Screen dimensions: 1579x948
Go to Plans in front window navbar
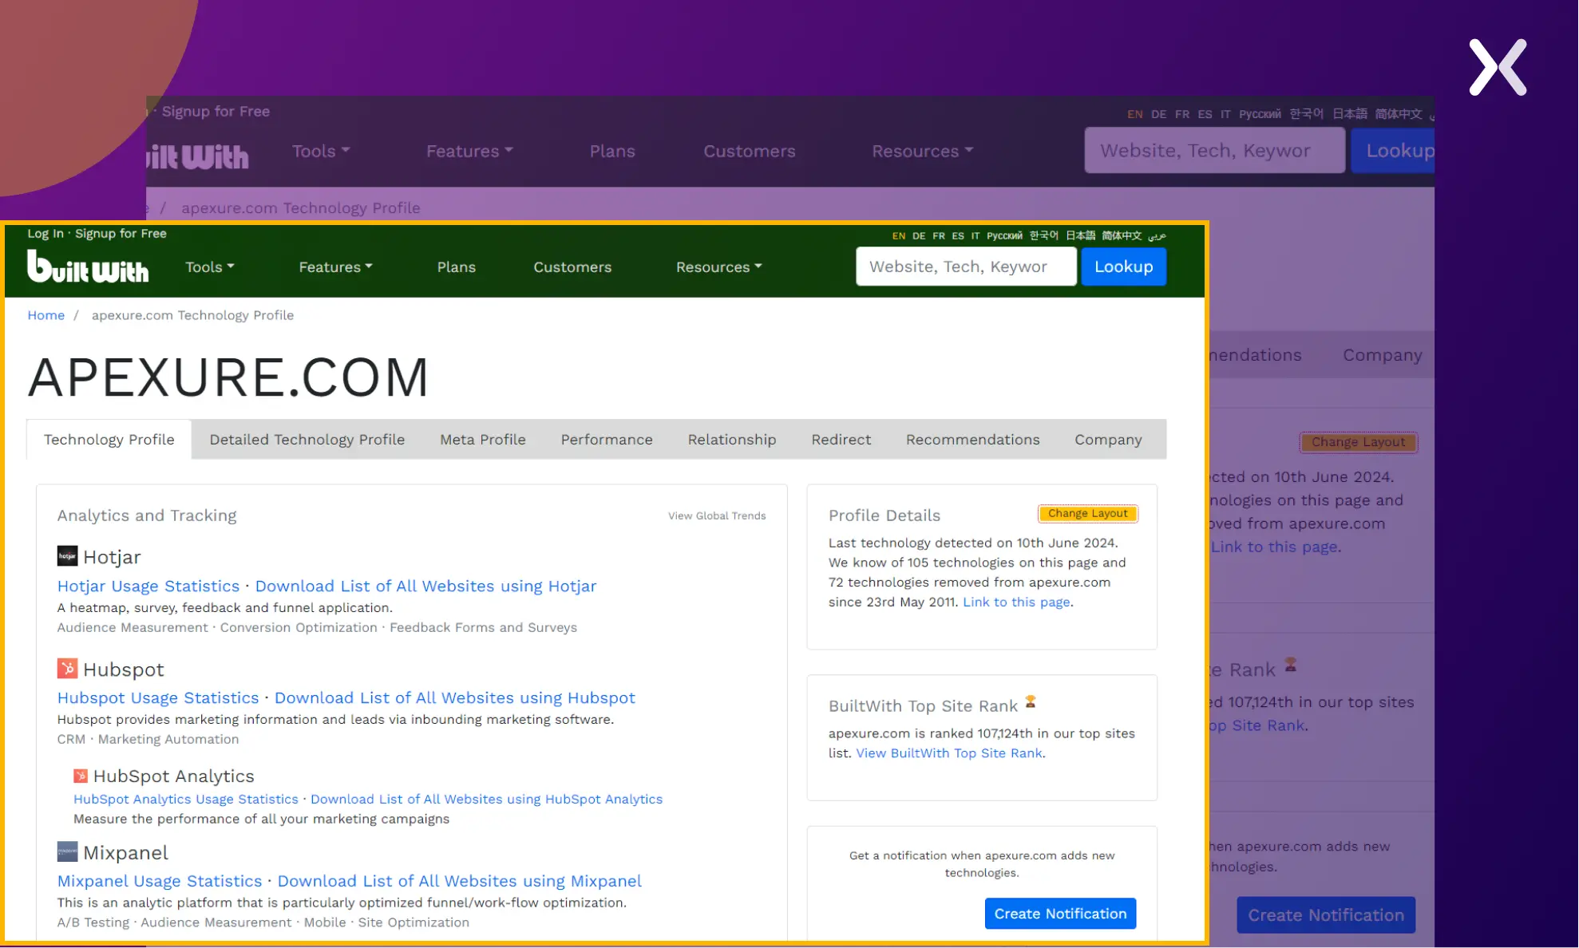pyautogui.click(x=457, y=267)
